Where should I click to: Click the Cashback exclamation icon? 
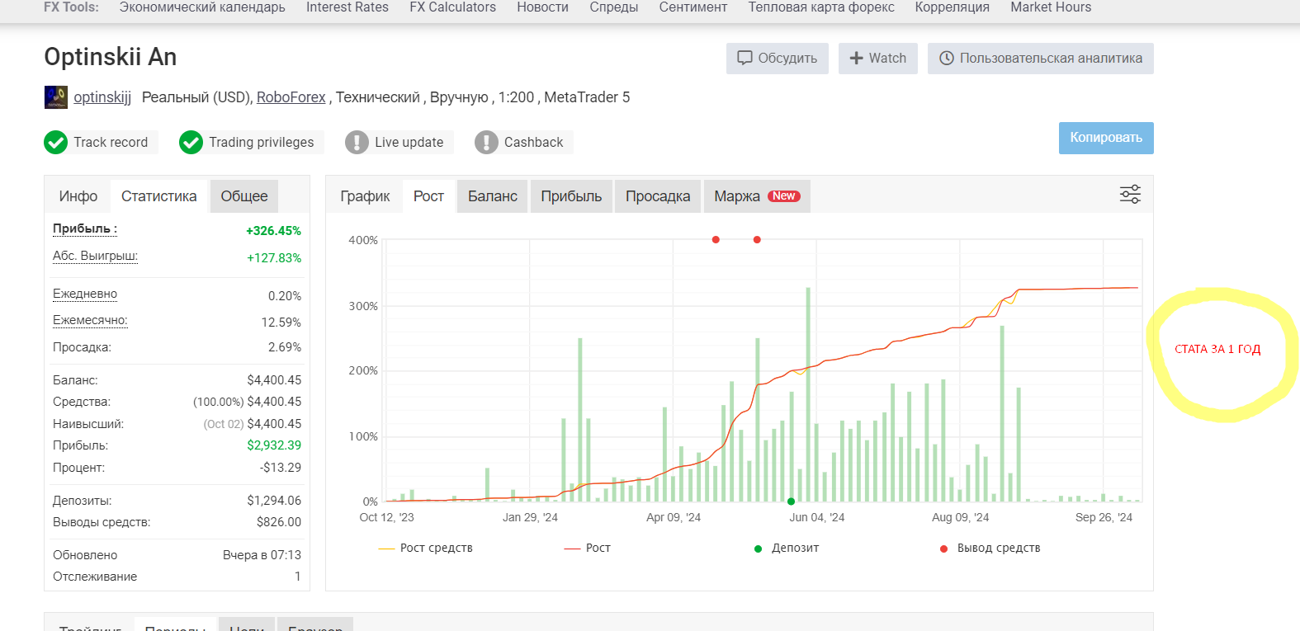[486, 143]
